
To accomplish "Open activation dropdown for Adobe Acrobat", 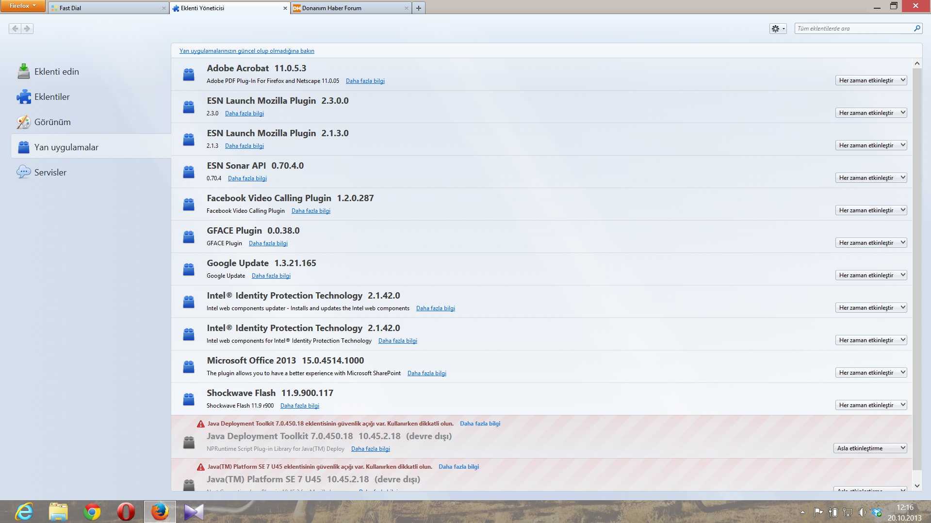I will [x=871, y=80].
